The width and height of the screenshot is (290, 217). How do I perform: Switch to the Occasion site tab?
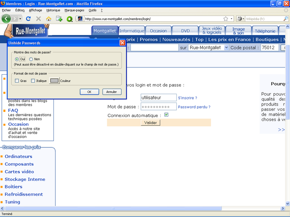coord(158,31)
